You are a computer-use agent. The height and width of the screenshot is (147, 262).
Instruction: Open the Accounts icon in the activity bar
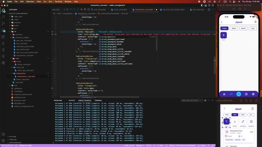click(3, 134)
